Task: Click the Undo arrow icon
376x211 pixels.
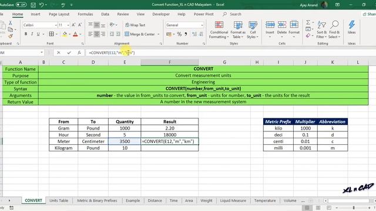Action: (x=42, y=5)
